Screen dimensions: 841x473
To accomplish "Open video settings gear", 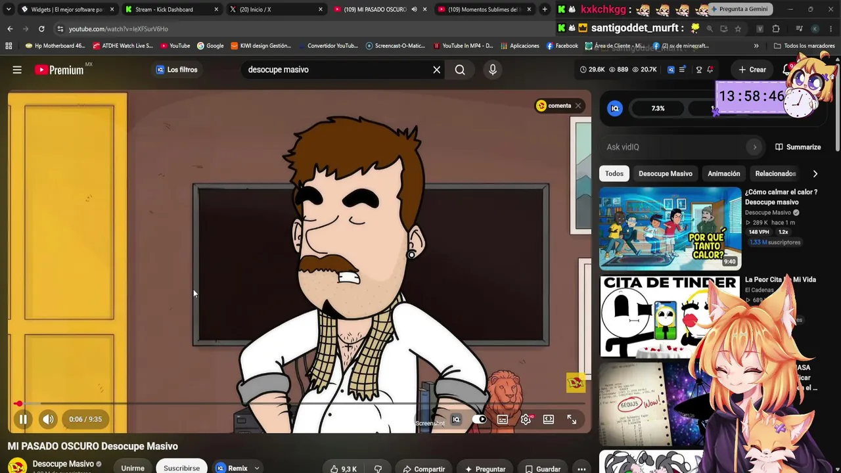I will (526, 420).
